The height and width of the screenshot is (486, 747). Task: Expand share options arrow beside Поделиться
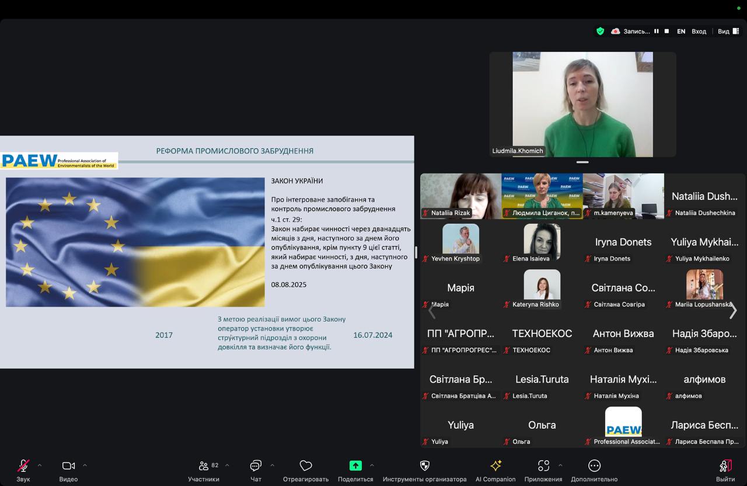pos(372,466)
